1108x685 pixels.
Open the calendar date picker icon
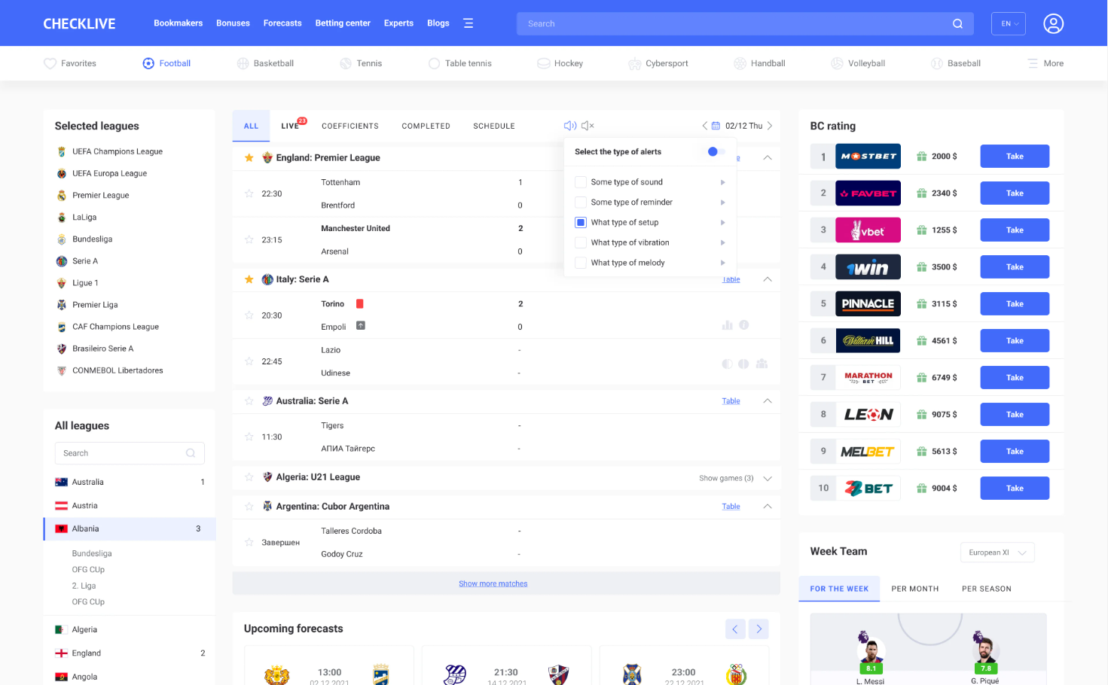pos(716,126)
